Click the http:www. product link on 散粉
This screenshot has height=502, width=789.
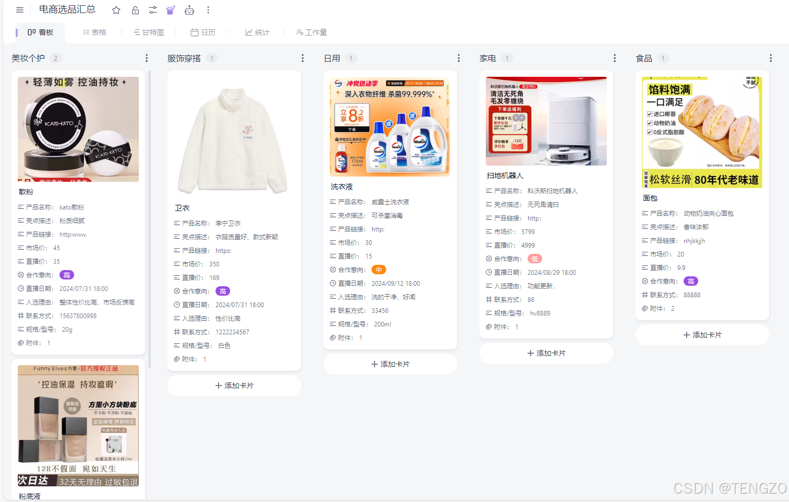coord(73,234)
